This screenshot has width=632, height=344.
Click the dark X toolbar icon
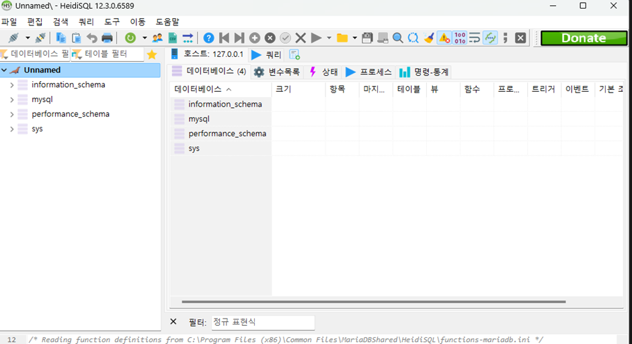click(521, 38)
